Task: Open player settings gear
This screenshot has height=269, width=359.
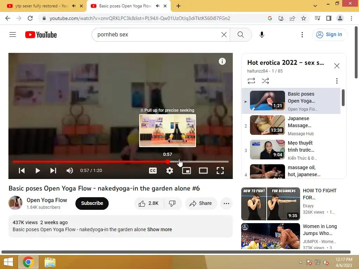Action: coord(169,171)
